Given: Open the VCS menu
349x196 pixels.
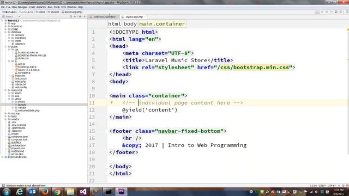Looking at the screenshot, I should pyautogui.click(x=63, y=7).
